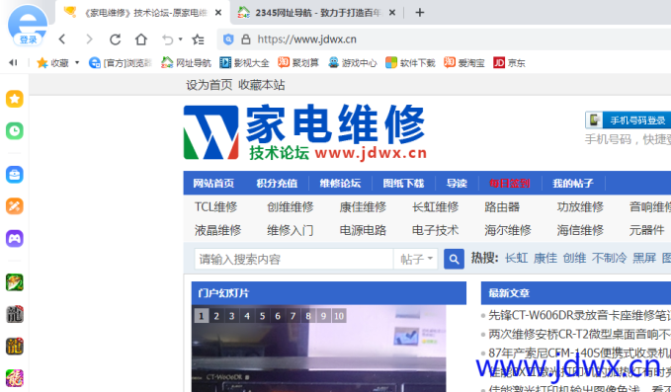Open 网站首页 in navigation bar
The image size is (671, 392).
(213, 184)
